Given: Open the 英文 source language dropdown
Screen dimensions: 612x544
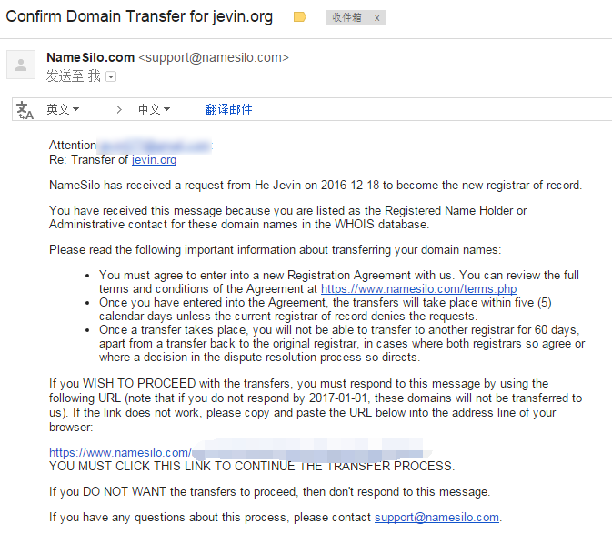Looking at the screenshot, I should pyautogui.click(x=63, y=109).
